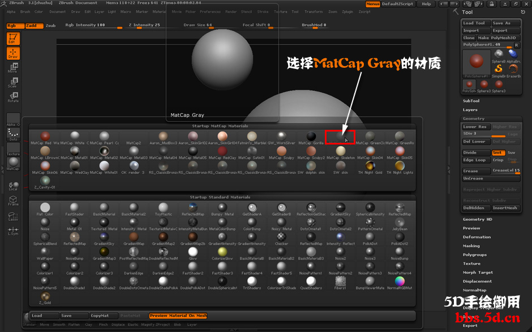
Task: Click the Divide button
Action: [477, 152]
